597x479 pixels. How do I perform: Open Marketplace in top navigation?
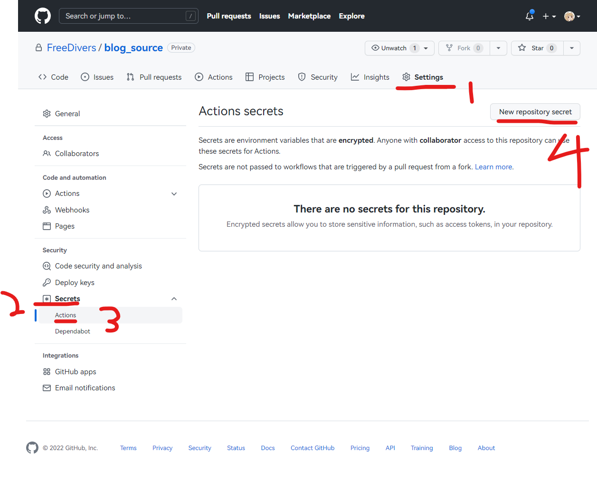[309, 16]
